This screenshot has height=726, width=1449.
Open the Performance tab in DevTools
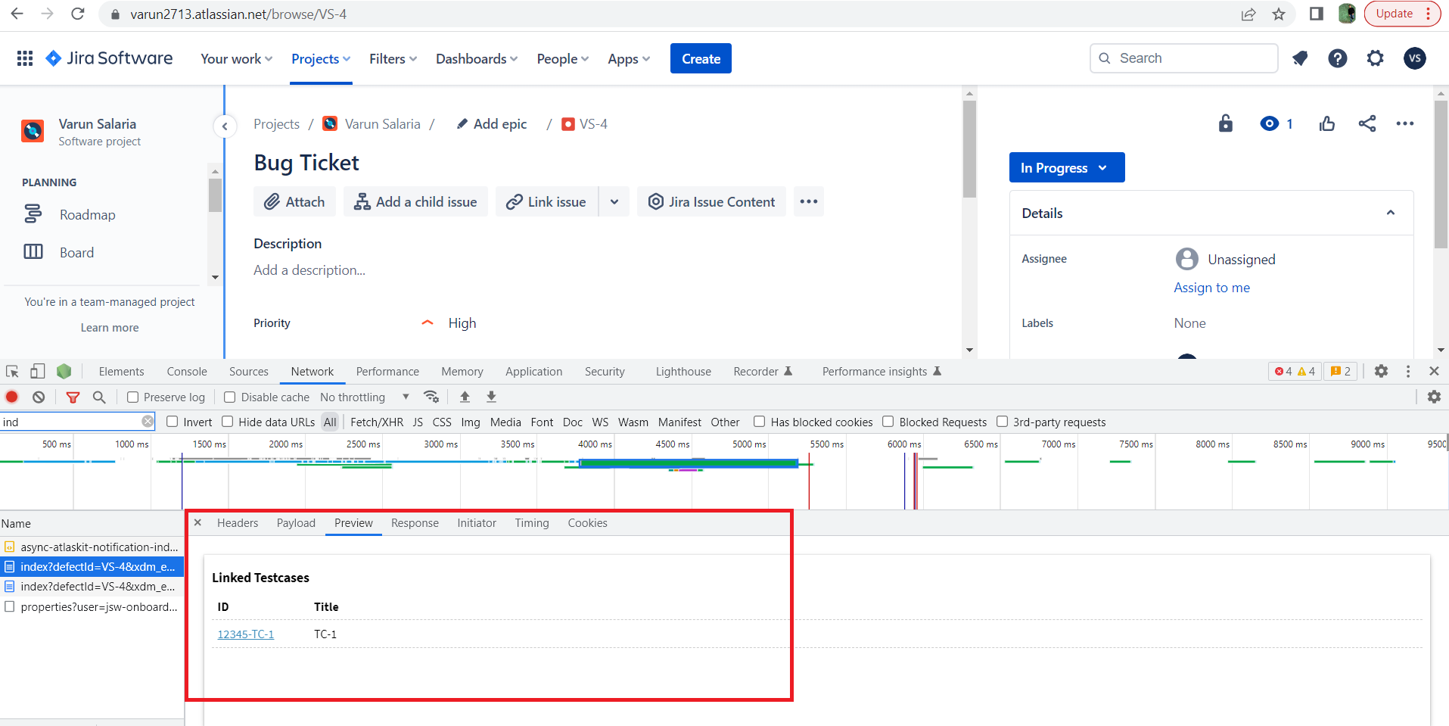[x=387, y=371]
